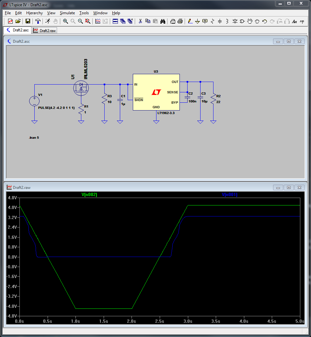This screenshot has height=337, width=311.
Task: Click the Find binoculars icon
Action: click(163, 21)
